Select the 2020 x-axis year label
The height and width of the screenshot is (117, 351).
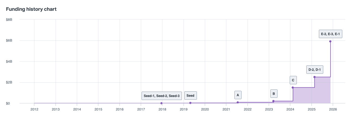[205, 109]
